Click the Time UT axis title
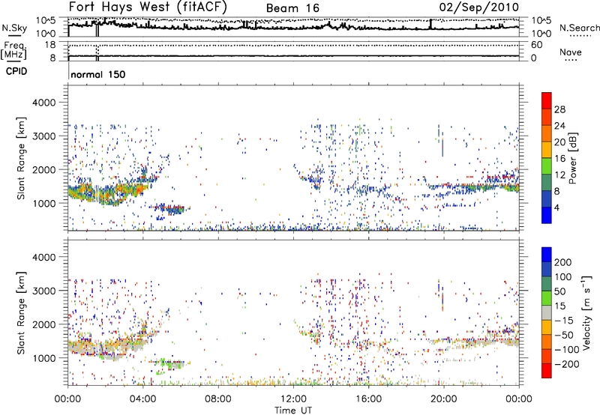The image size is (600, 415). [x=293, y=411]
